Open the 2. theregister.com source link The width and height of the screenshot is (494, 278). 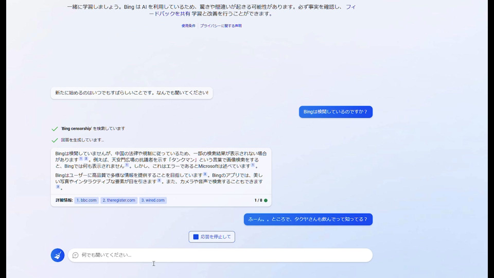click(119, 200)
